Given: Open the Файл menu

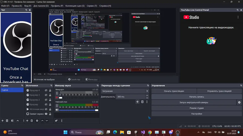Looking at the screenshot, I should coord(5,6).
